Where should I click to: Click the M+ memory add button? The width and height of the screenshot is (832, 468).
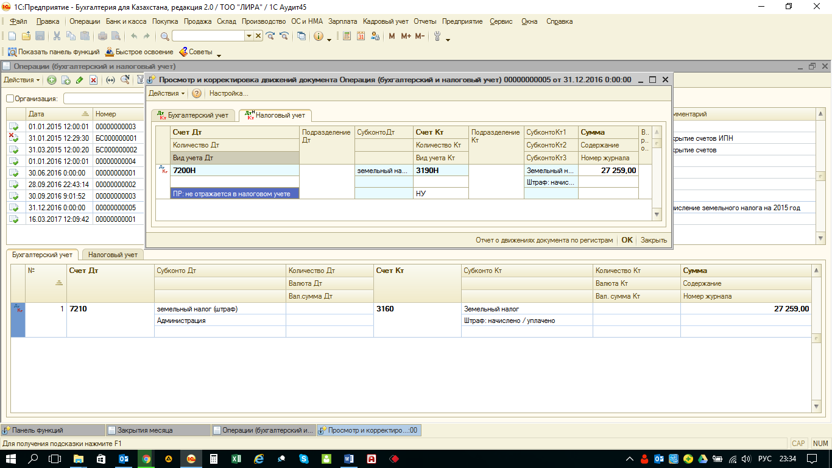pyautogui.click(x=406, y=36)
